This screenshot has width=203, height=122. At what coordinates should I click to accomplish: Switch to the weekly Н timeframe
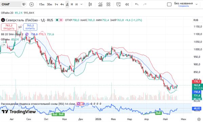click(x=72, y=4)
